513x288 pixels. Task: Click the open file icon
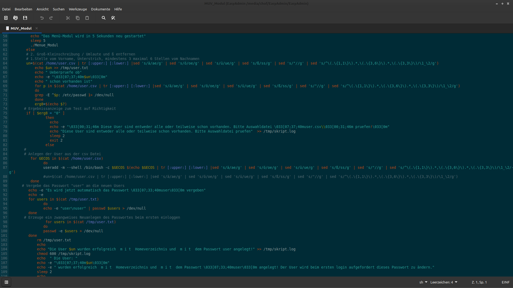coord(15,18)
